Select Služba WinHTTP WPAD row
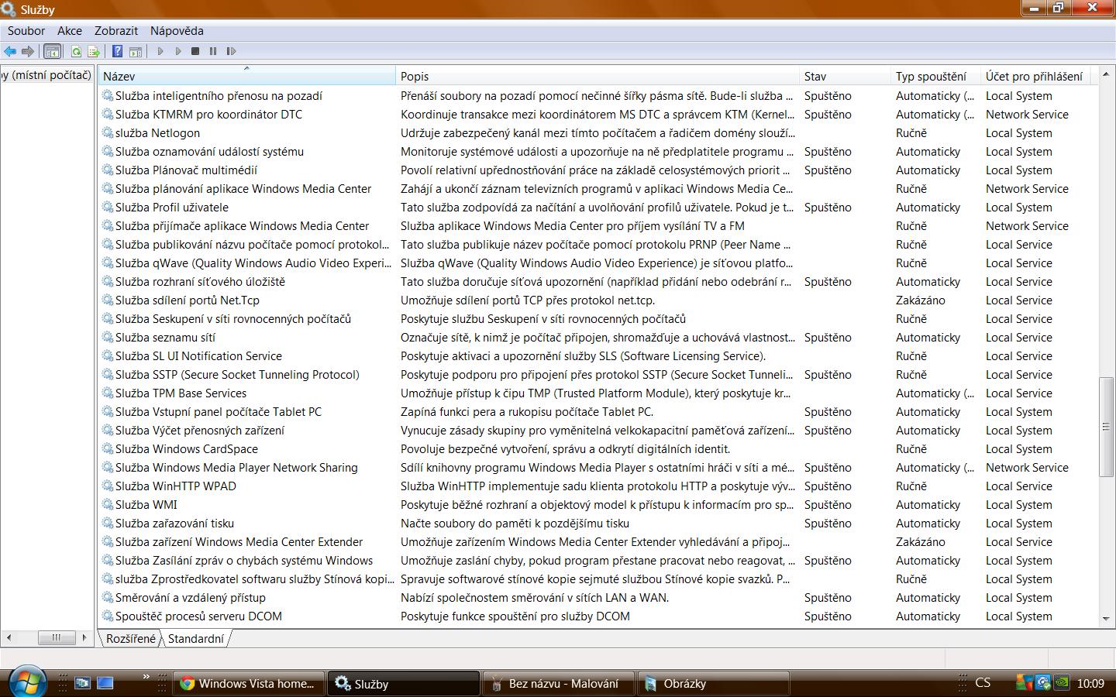Screen dimensions: 1116x697 tap(598, 486)
